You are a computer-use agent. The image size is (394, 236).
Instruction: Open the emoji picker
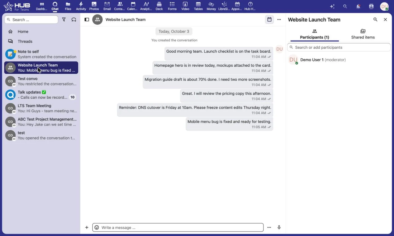tap(97, 227)
